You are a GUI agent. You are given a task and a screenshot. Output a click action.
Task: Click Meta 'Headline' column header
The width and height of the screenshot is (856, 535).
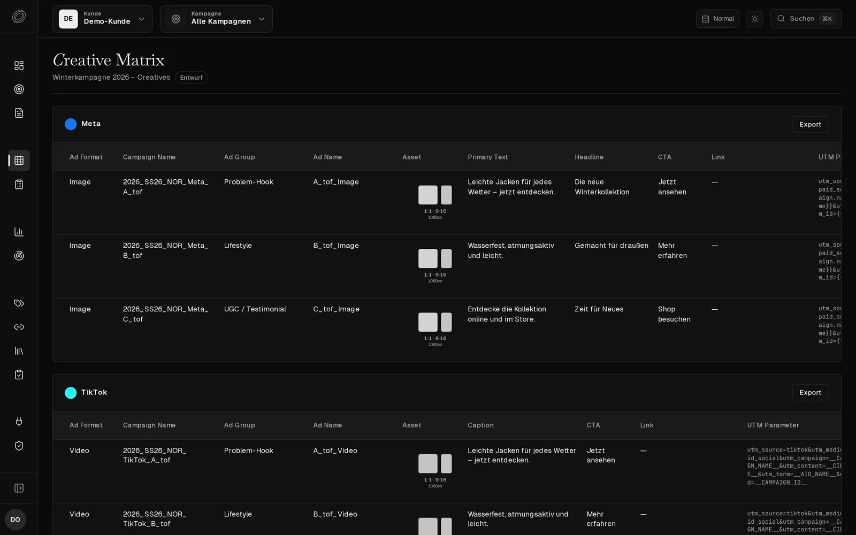(x=589, y=157)
